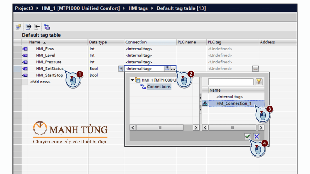Image resolution: width=310 pixels, height=174 pixels.
Task: Open the Data type selector for HMI_SetStatus
Action: pos(120,69)
